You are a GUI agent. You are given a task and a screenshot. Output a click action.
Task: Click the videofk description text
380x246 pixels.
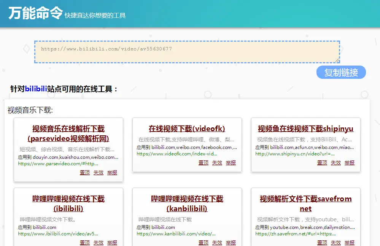click(x=186, y=139)
